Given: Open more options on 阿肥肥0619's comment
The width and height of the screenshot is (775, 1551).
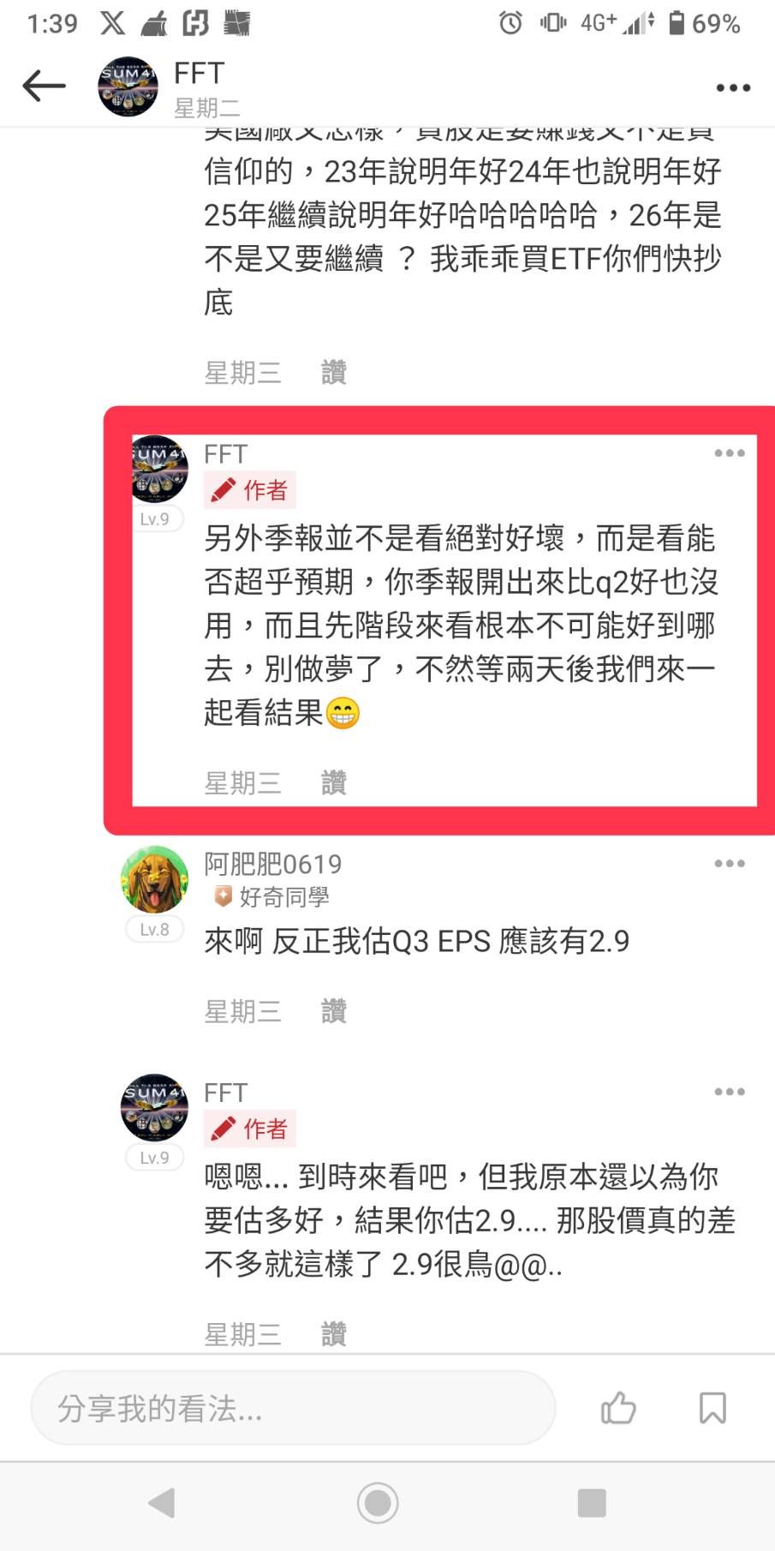Looking at the screenshot, I should point(730,864).
